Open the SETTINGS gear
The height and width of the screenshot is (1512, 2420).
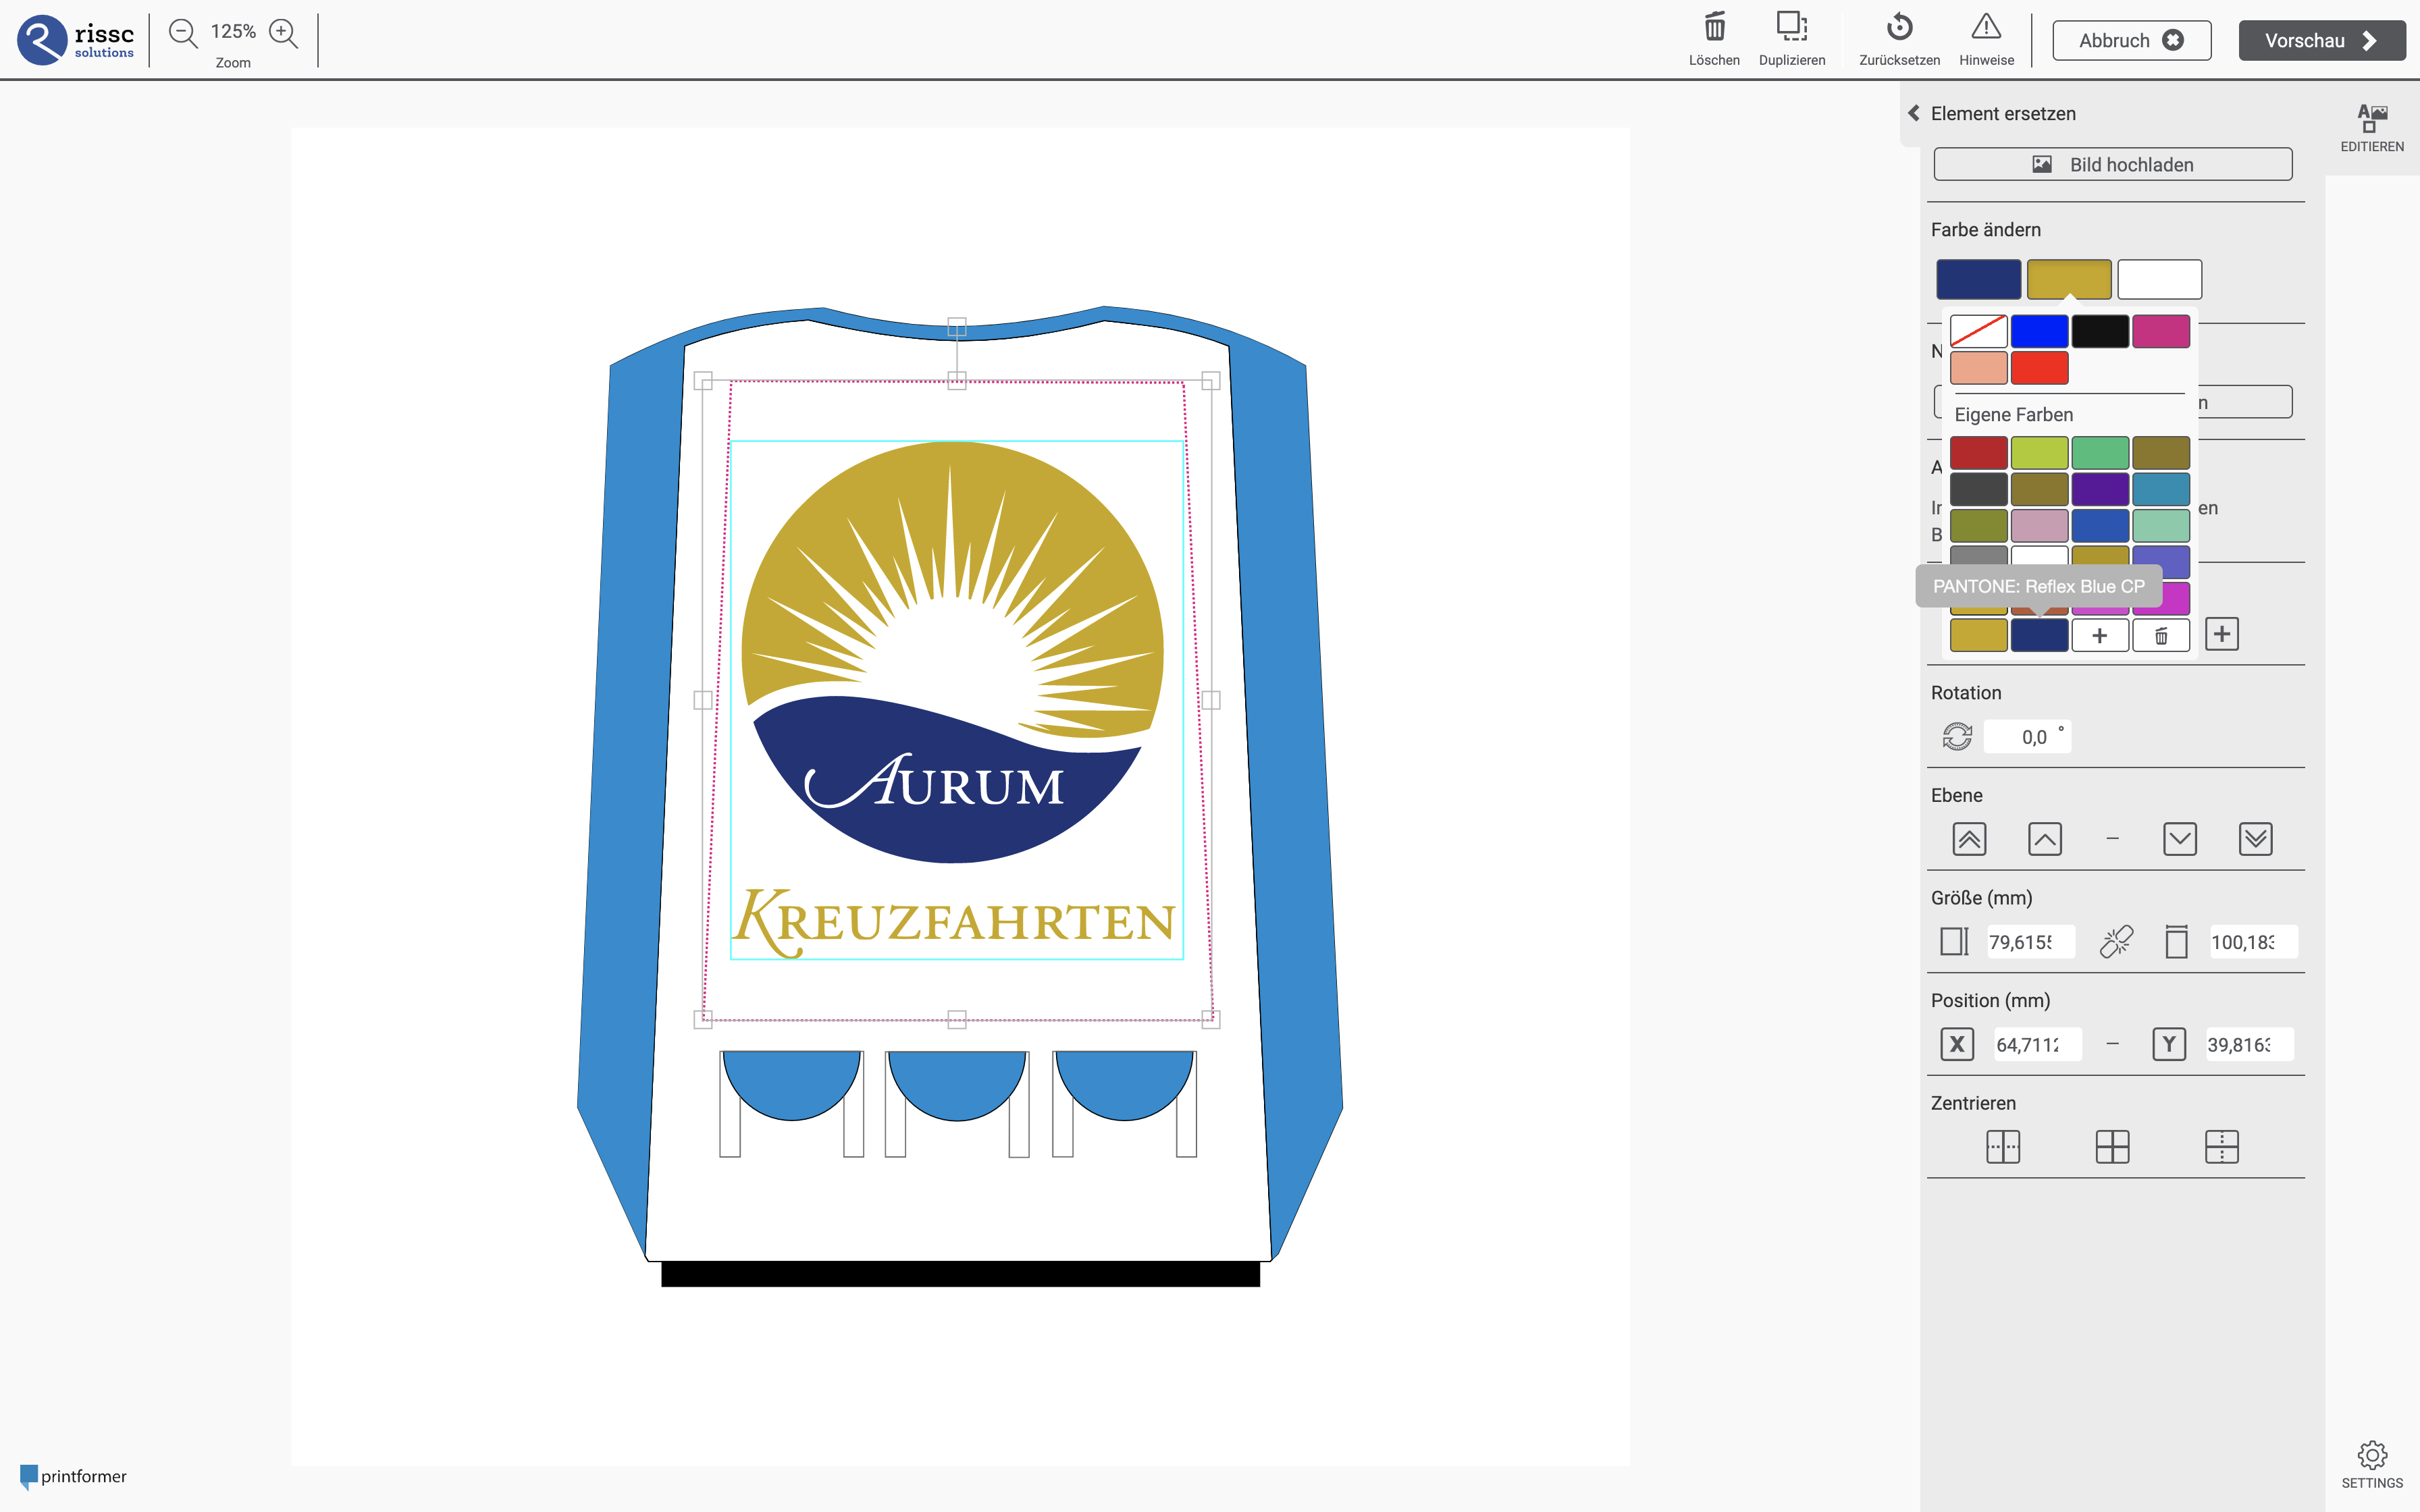point(2371,1465)
